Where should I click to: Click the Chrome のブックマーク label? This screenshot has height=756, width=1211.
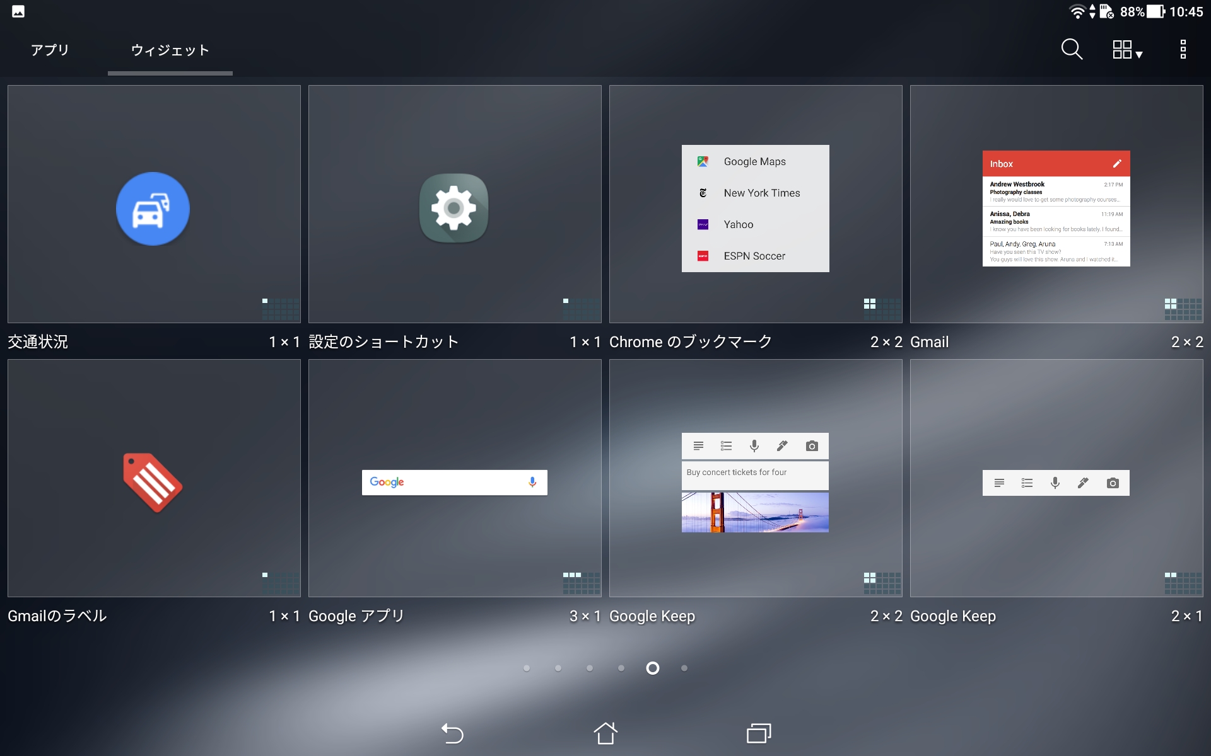click(x=691, y=342)
